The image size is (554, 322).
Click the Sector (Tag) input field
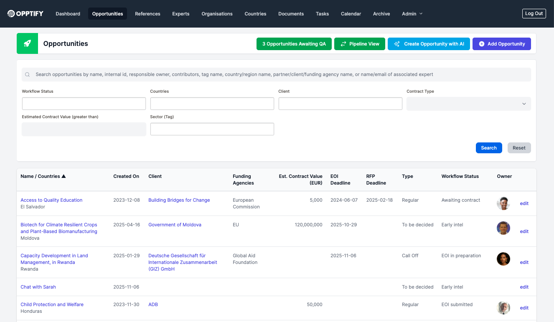pos(212,129)
